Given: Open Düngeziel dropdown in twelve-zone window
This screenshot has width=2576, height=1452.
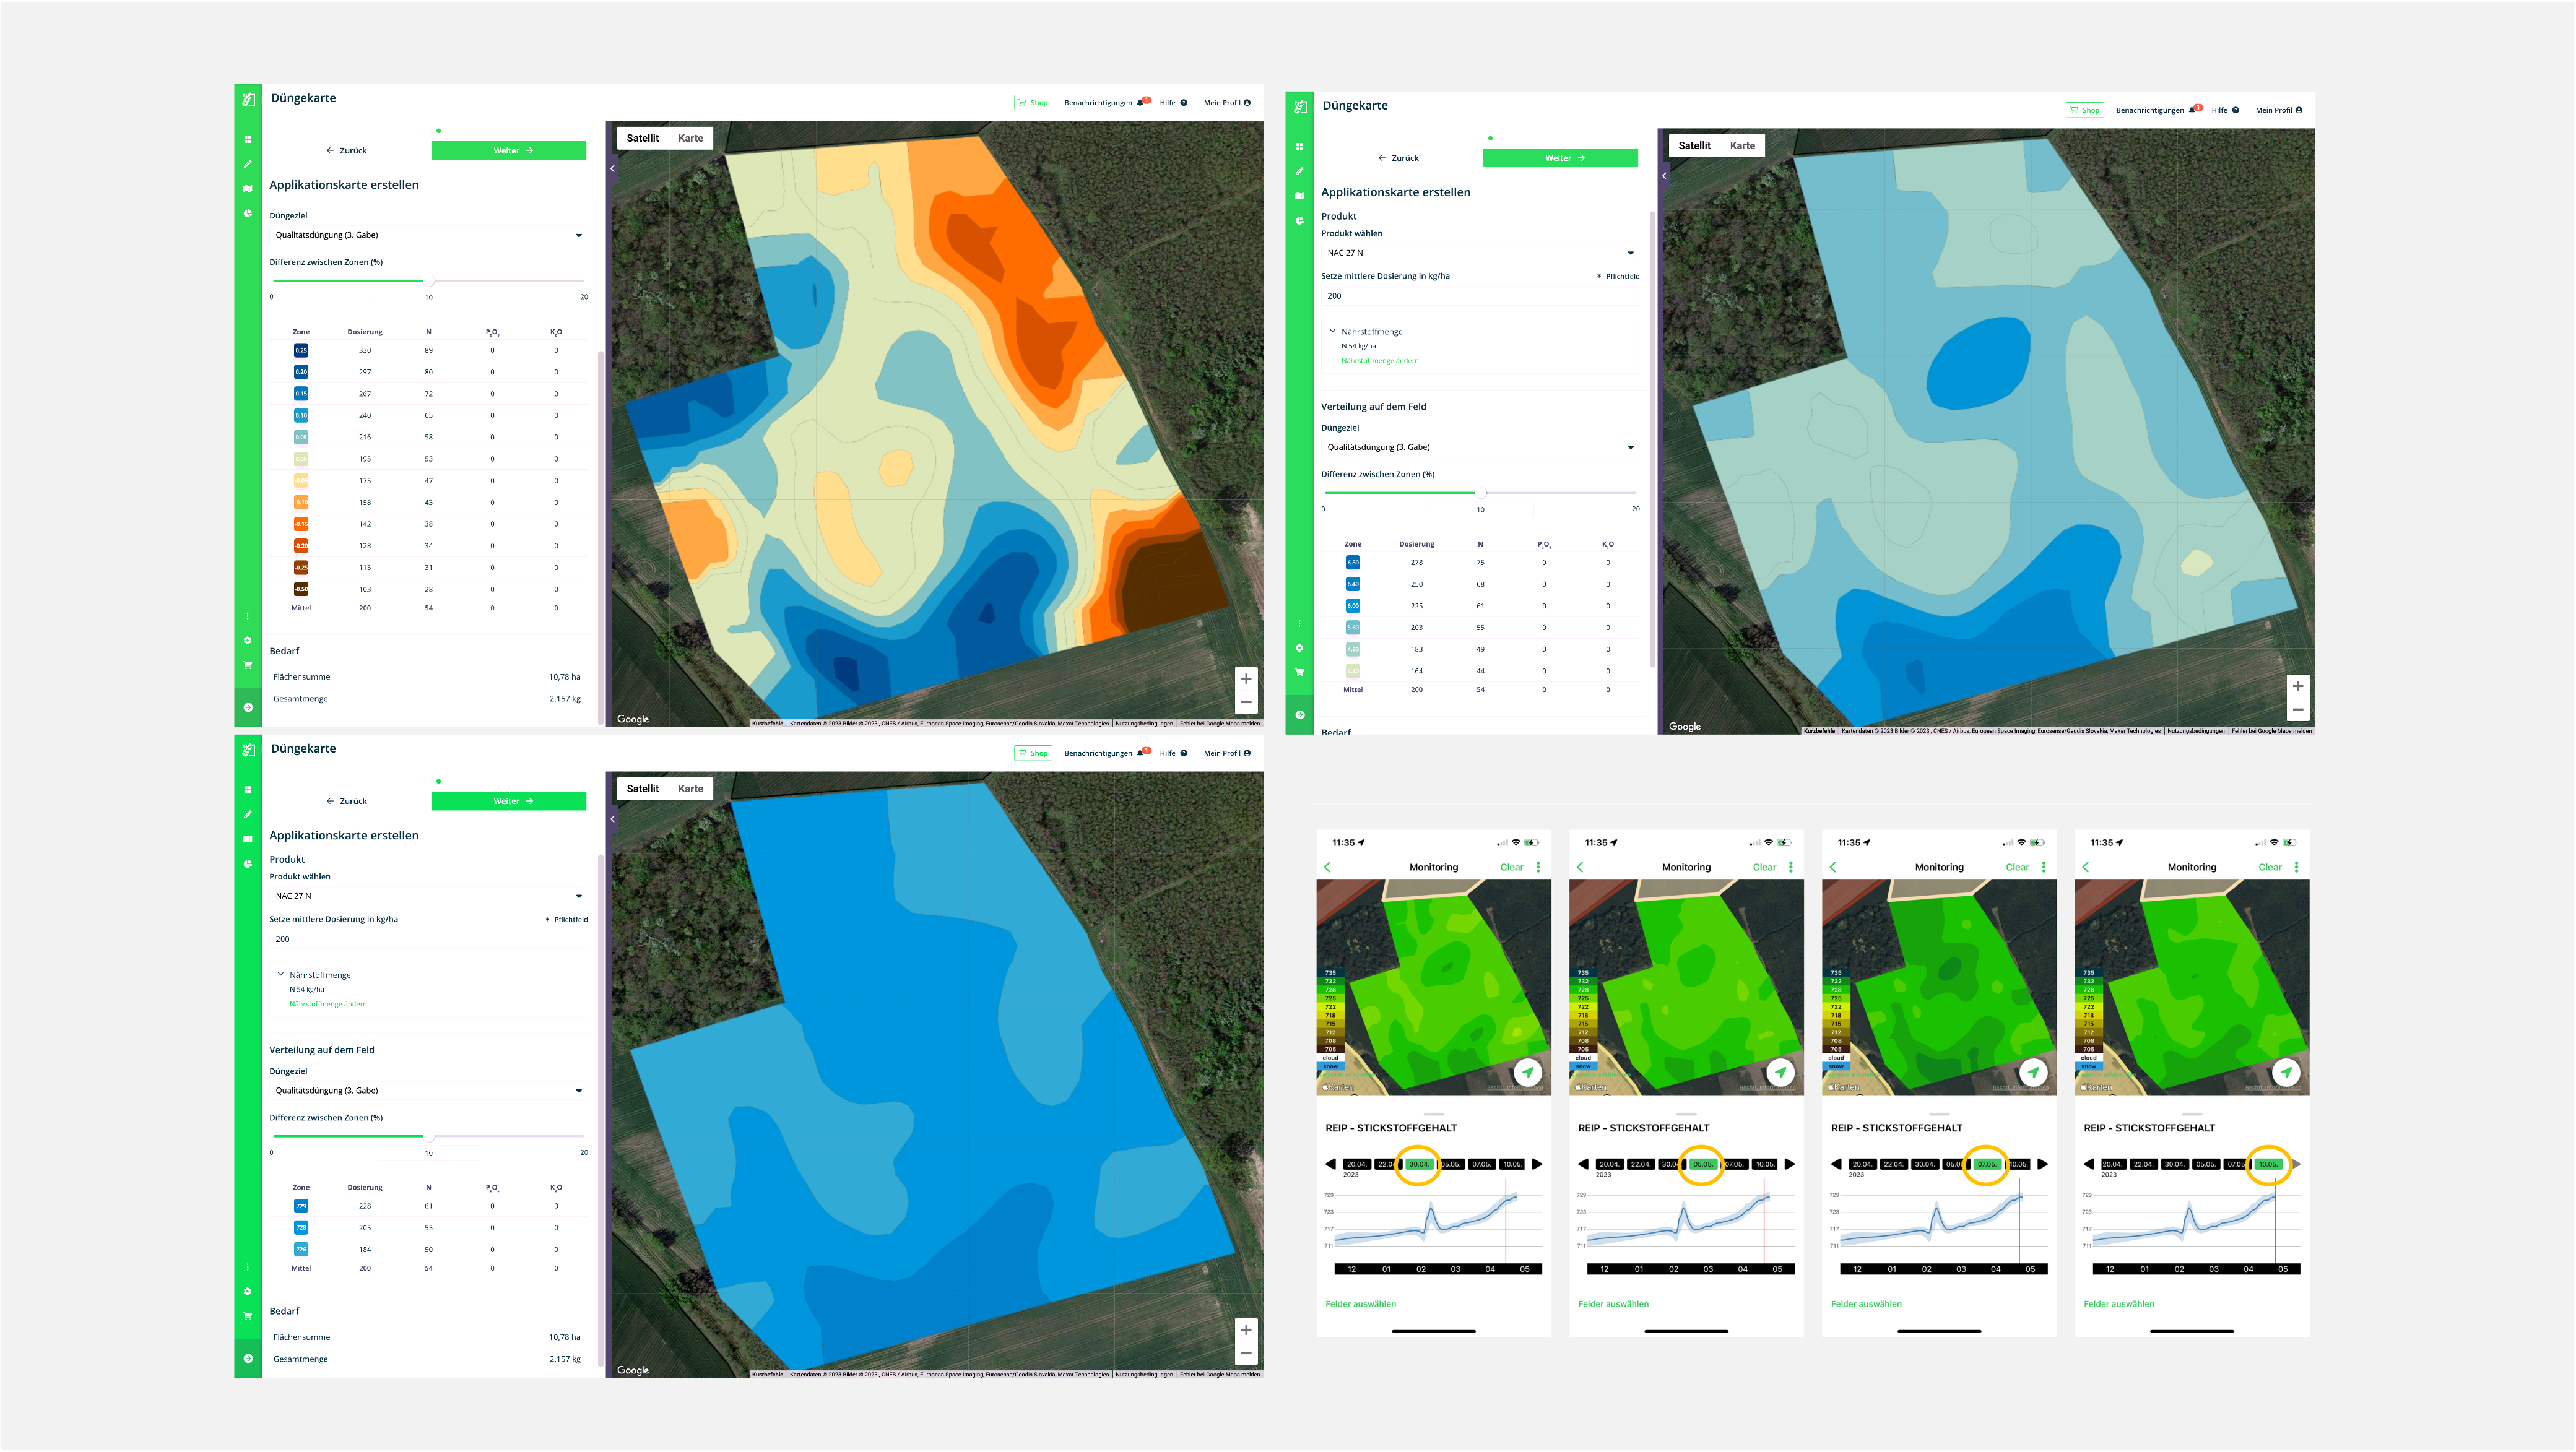Looking at the screenshot, I should 428,235.
